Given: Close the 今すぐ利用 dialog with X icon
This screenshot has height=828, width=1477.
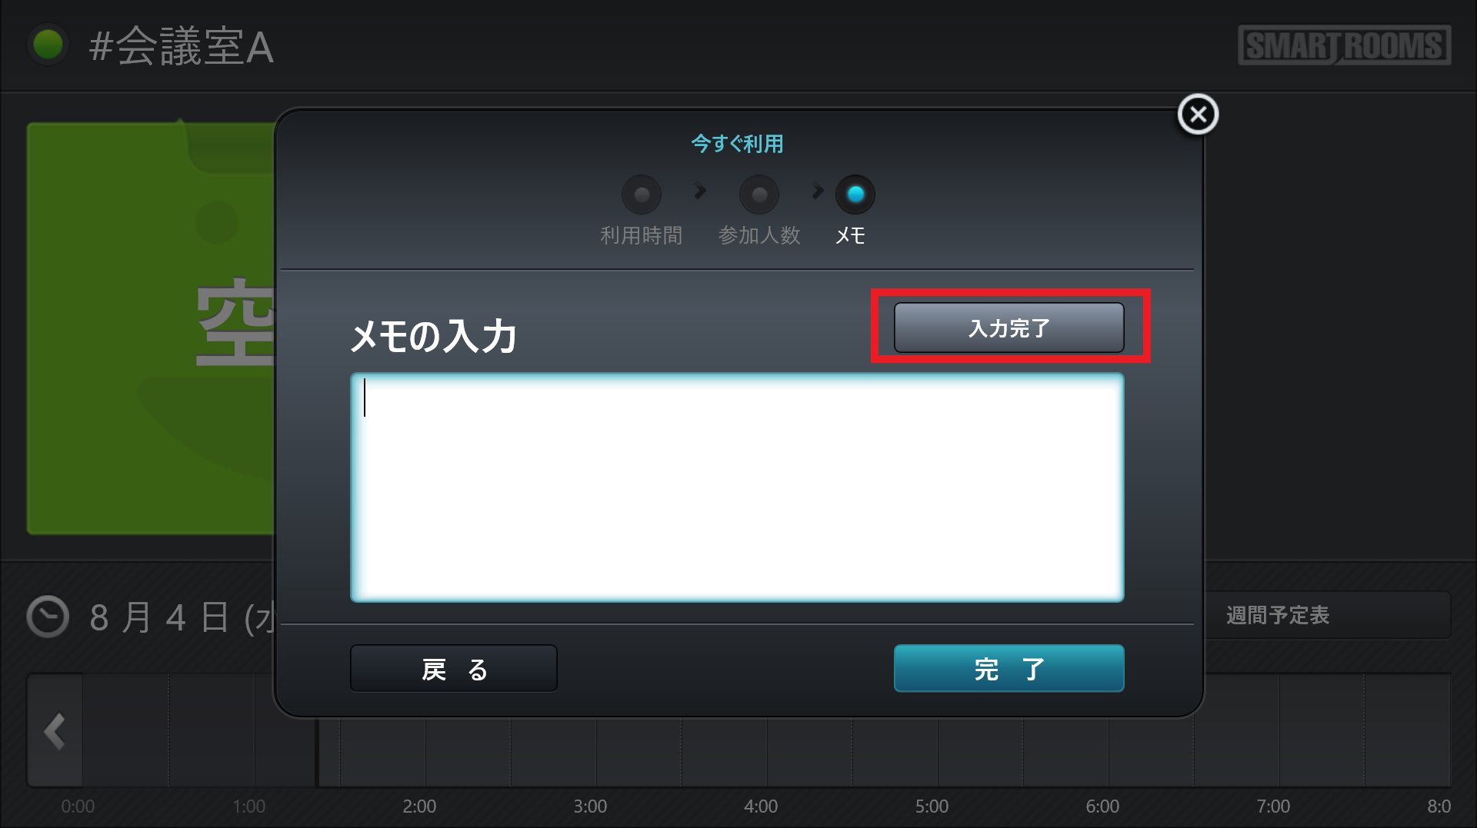Looking at the screenshot, I should (x=1198, y=115).
